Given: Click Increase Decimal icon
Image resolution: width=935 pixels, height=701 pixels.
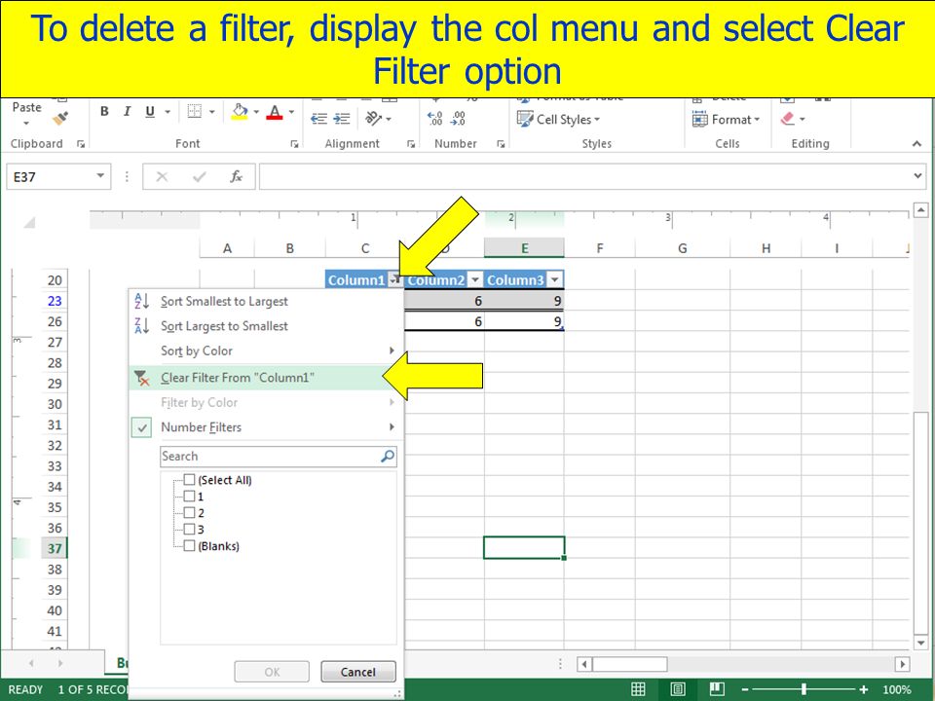Looking at the screenshot, I should [x=435, y=119].
